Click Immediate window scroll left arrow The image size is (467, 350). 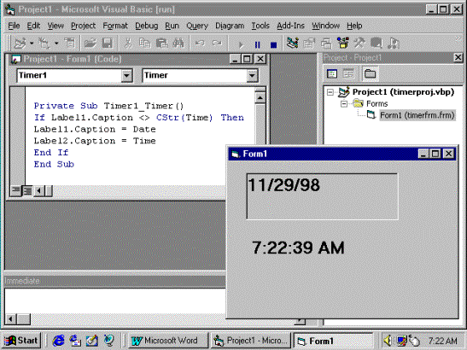11,319
